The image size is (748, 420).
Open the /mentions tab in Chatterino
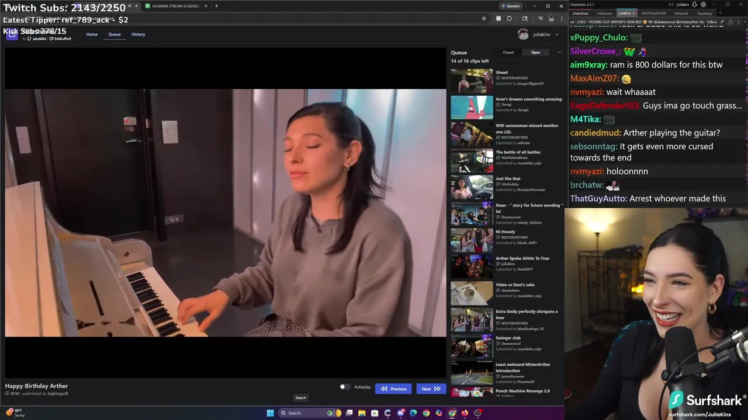(x=580, y=13)
